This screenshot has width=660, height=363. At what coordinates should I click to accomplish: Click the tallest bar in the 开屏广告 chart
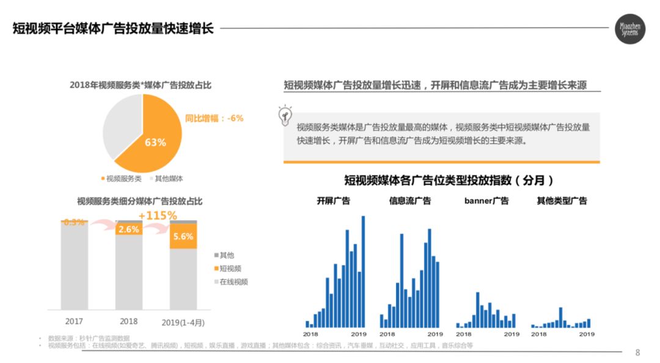pos(363,271)
